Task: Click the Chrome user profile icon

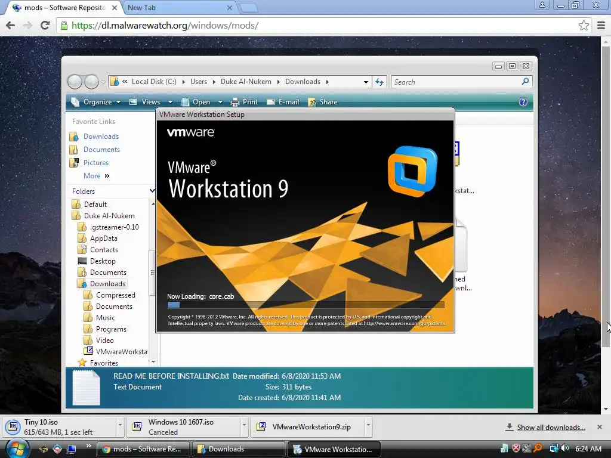Action: click(x=542, y=5)
